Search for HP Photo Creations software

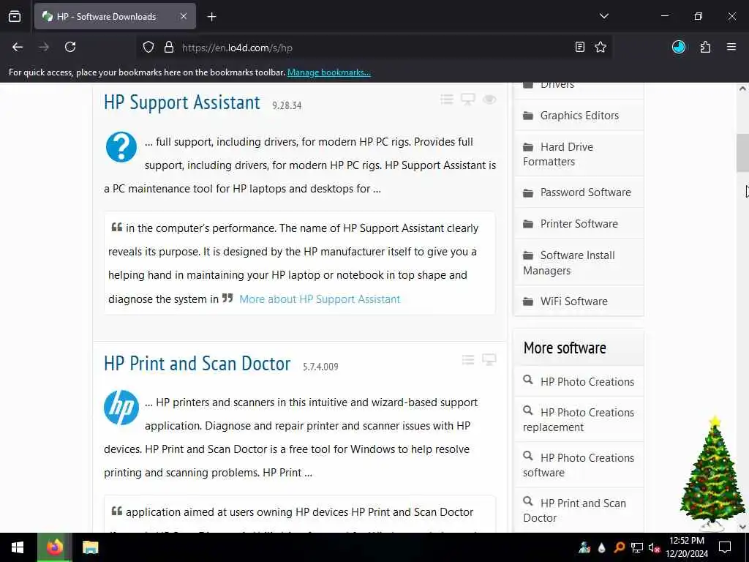tap(579, 465)
